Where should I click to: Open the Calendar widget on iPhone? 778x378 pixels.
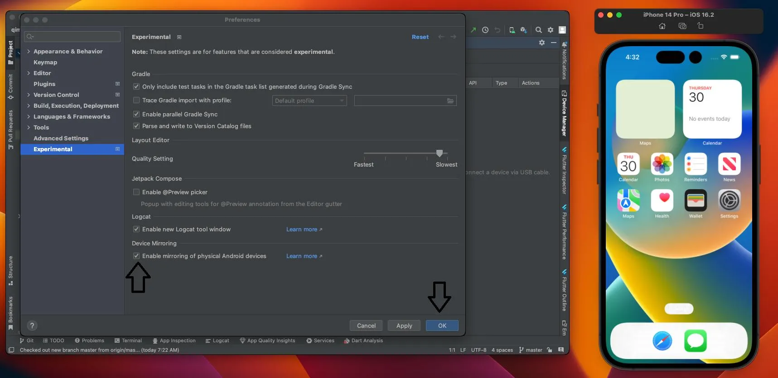pos(712,109)
